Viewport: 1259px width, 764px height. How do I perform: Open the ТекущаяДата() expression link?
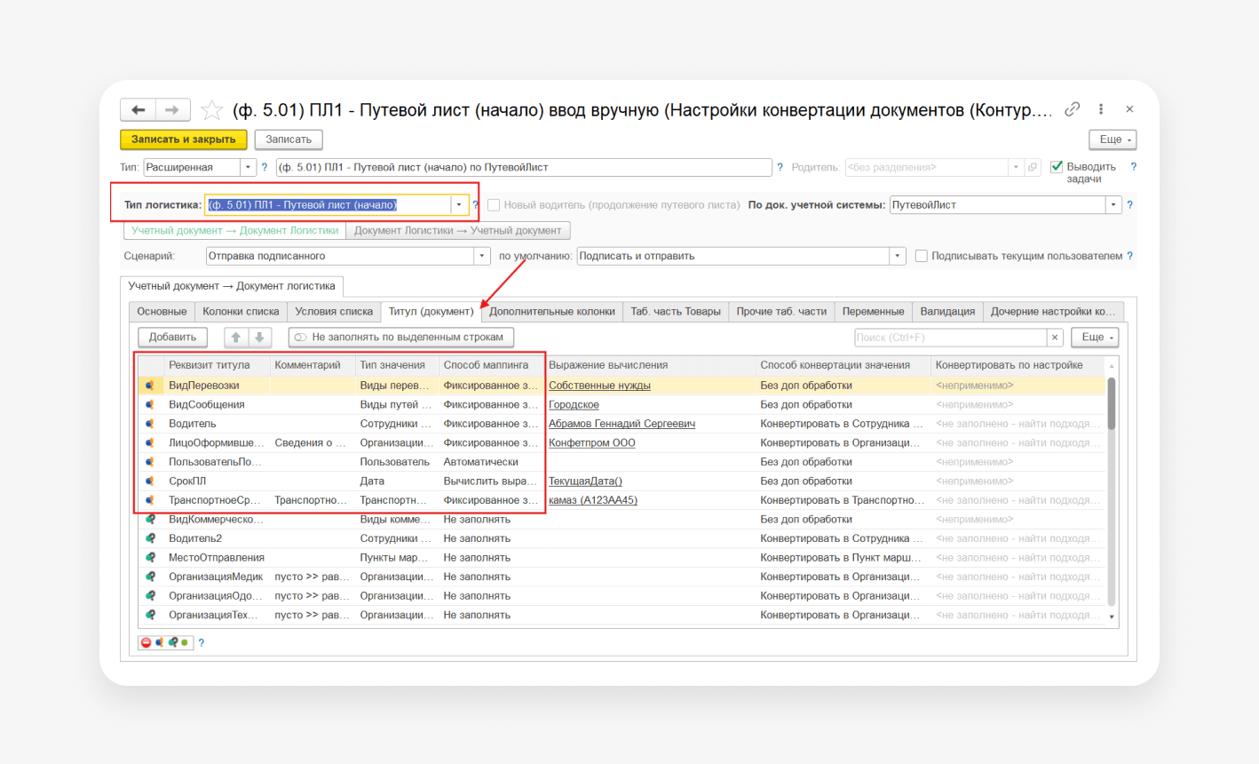tap(585, 481)
